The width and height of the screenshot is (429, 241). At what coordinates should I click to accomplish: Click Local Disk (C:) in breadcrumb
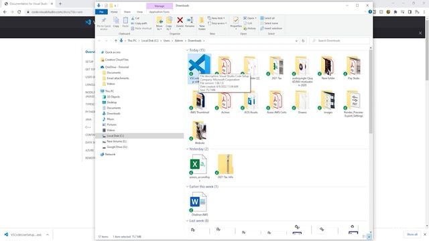point(149,41)
